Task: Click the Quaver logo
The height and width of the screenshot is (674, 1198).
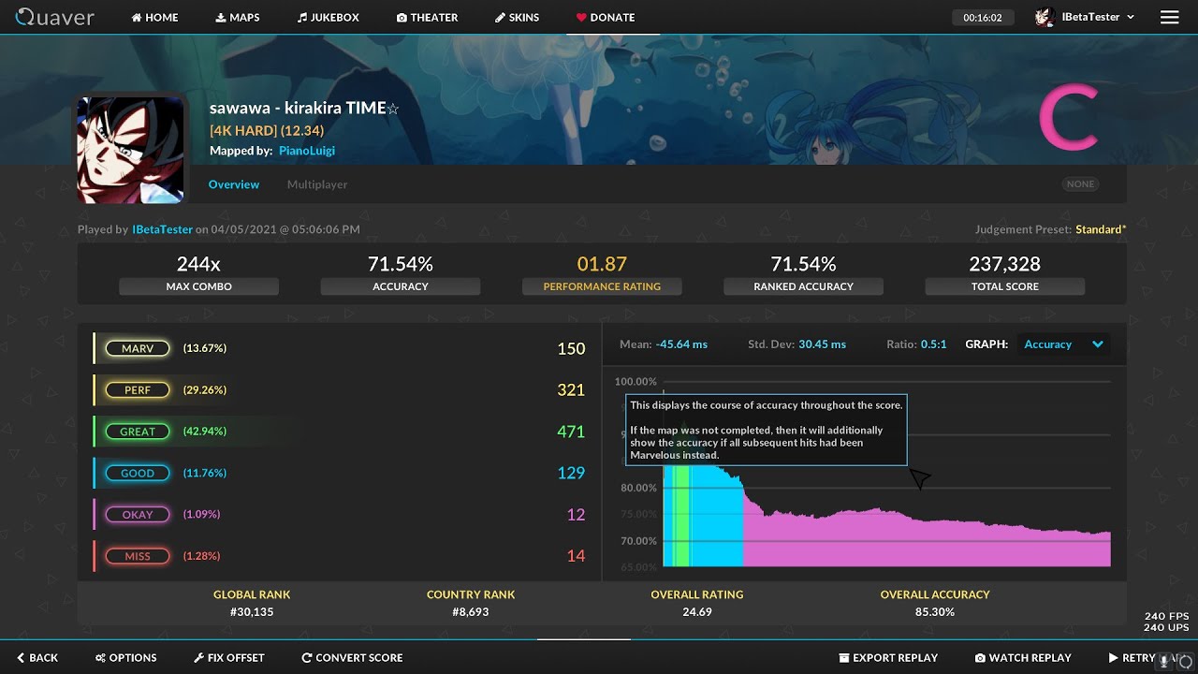Action: (55, 17)
